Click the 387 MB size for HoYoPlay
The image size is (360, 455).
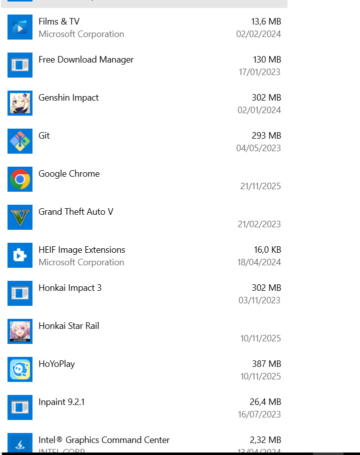click(266, 364)
